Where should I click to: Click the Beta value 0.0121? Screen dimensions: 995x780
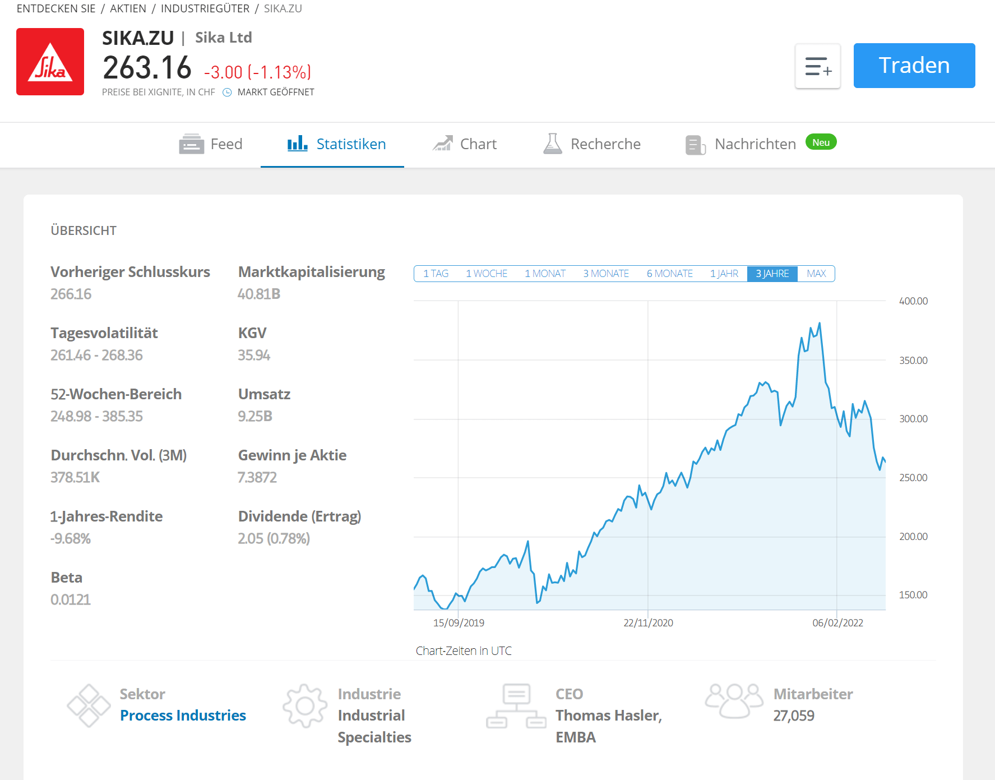71,599
